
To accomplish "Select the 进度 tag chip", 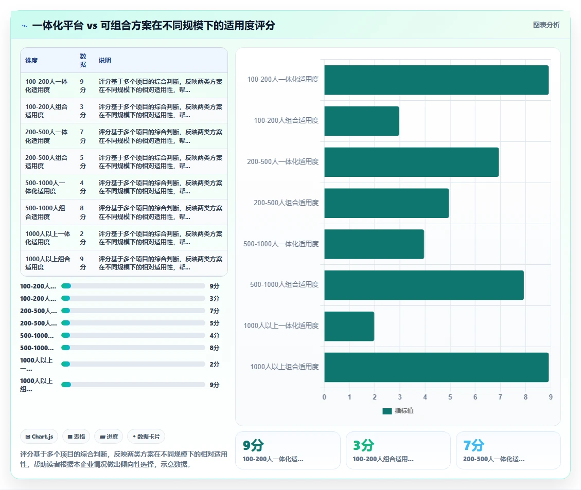I will (x=109, y=437).
